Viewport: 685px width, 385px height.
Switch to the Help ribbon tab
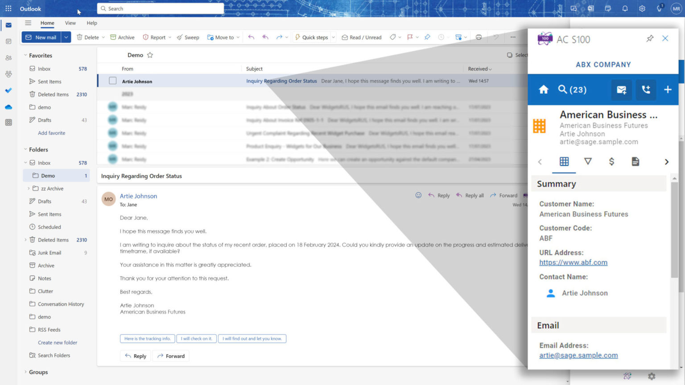tap(92, 23)
